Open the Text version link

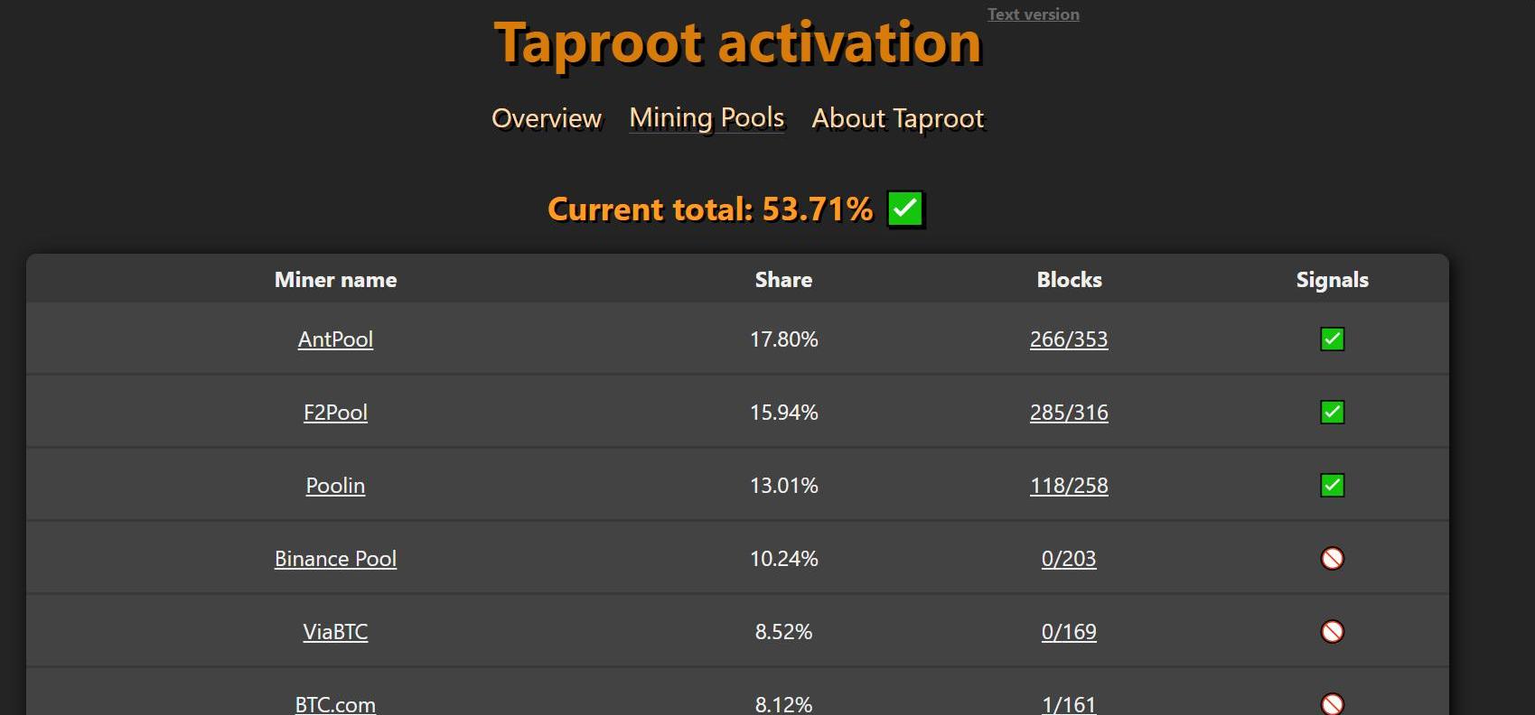tap(1033, 14)
